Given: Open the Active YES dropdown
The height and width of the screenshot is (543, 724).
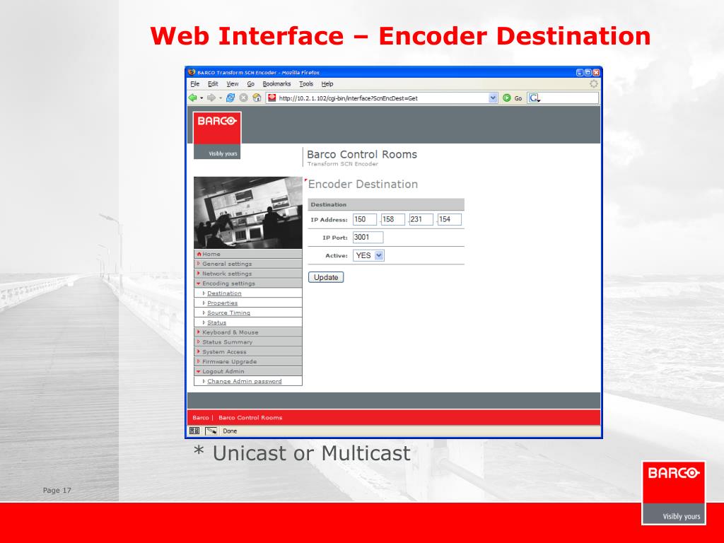Looking at the screenshot, I should pyautogui.click(x=368, y=255).
